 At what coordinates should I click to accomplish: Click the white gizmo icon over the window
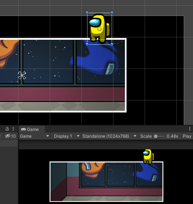22,75
